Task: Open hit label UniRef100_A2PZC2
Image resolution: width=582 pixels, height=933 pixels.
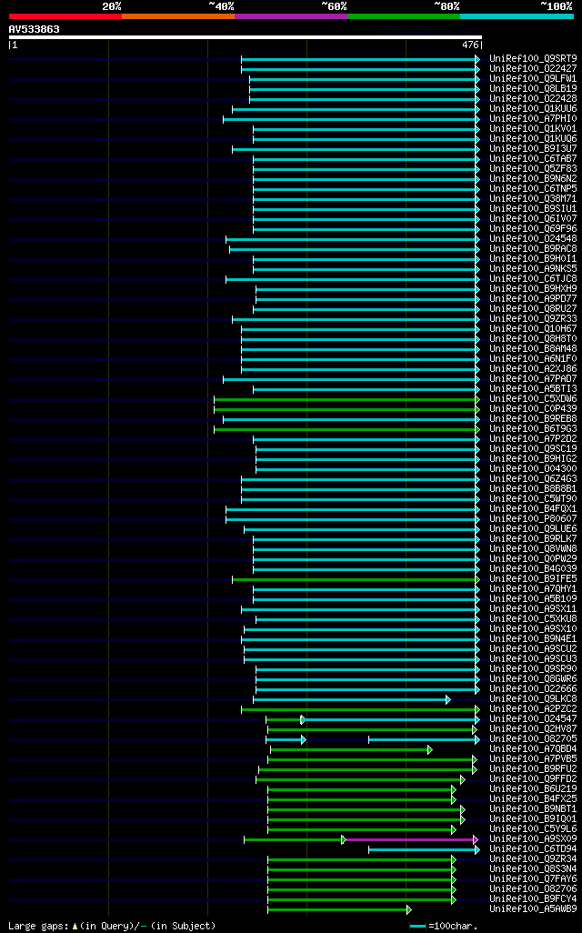Action: pos(533,708)
